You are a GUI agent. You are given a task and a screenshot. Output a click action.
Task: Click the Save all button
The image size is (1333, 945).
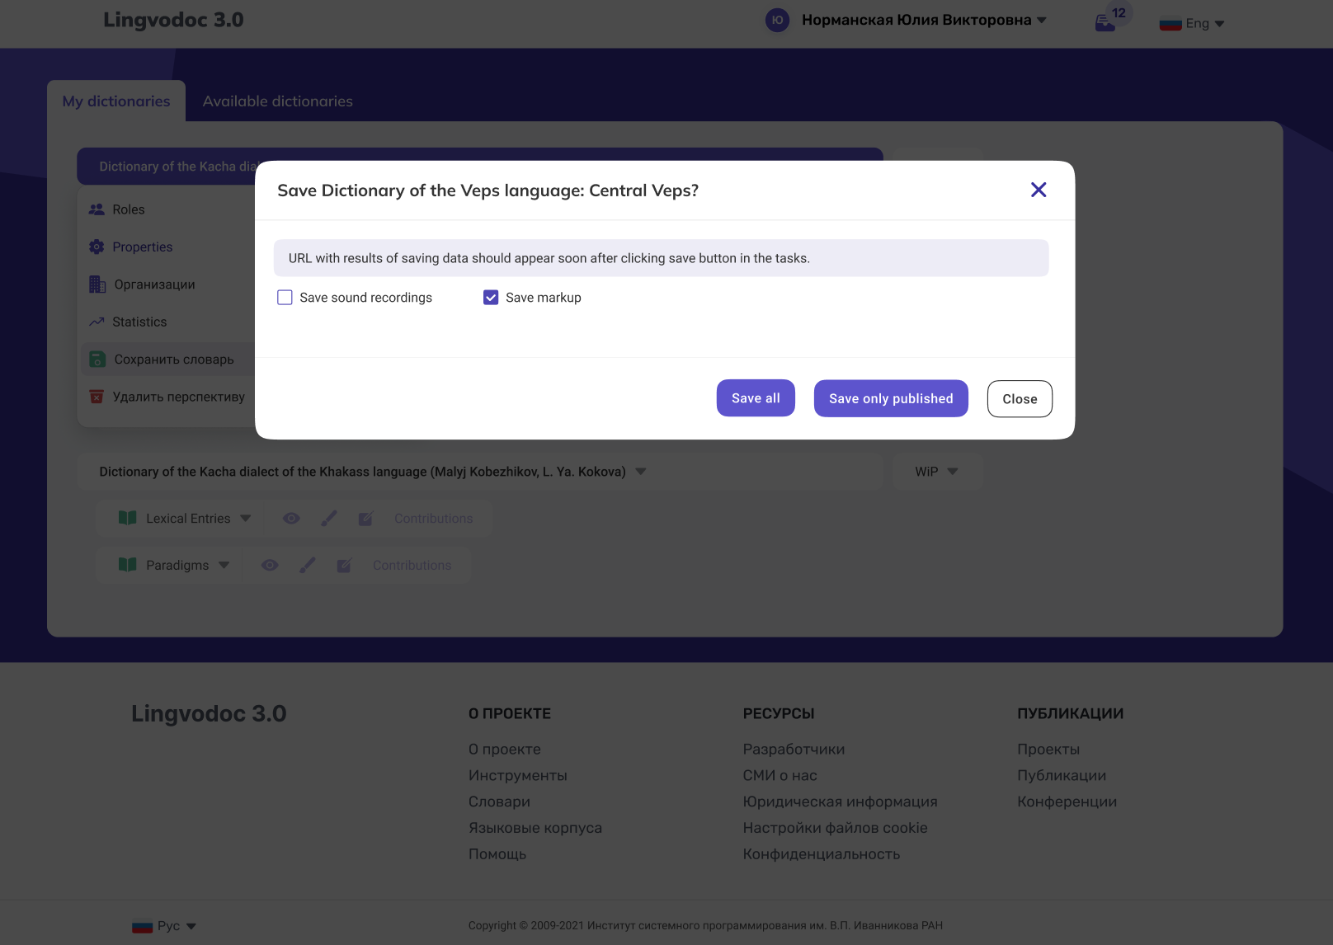coord(756,398)
